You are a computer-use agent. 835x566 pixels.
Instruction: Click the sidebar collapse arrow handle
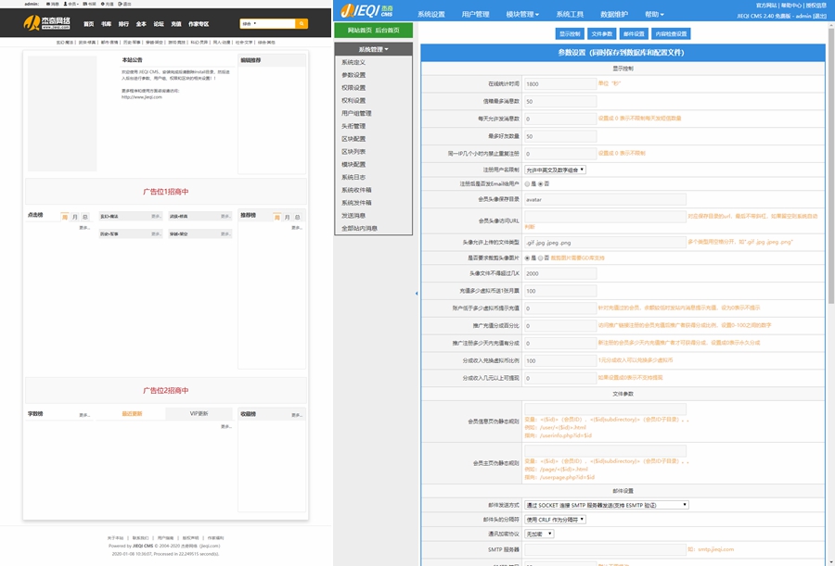pyautogui.click(x=416, y=294)
